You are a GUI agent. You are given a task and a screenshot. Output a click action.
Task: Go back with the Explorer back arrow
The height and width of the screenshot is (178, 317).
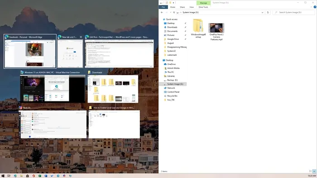pos(162,12)
